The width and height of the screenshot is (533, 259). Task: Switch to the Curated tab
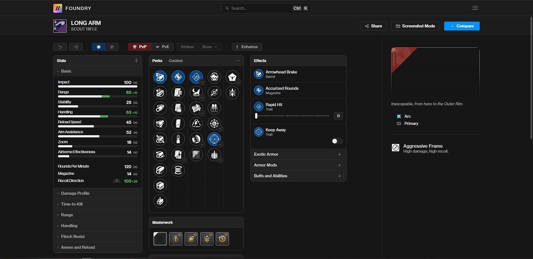coord(176,61)
